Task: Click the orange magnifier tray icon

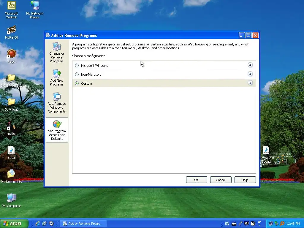Action: tap(282, 224)
